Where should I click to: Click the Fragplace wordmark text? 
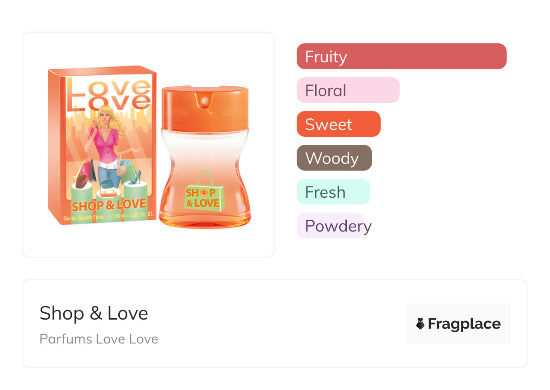464,324
